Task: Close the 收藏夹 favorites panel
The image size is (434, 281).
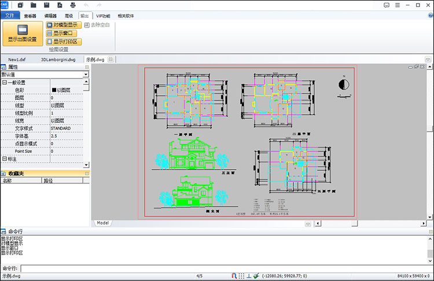Action: click(x=87, y=174)
